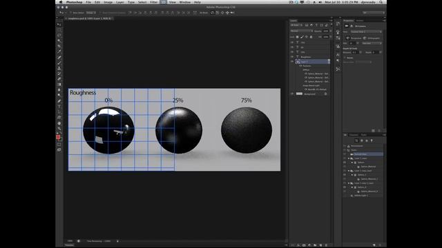Select Environment in 3D panel
Screen dimensions: 442x248
pos(357,146)
